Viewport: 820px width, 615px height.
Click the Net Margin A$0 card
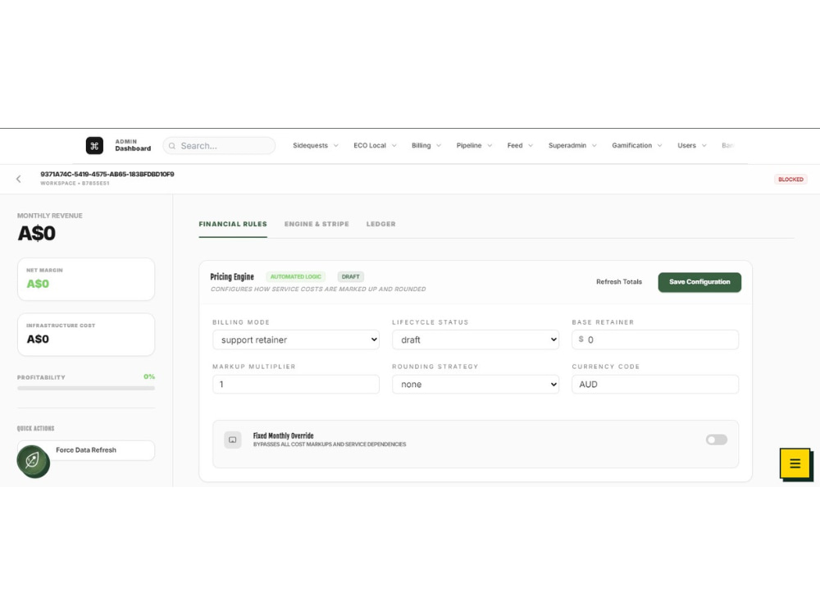pos(86,280)
